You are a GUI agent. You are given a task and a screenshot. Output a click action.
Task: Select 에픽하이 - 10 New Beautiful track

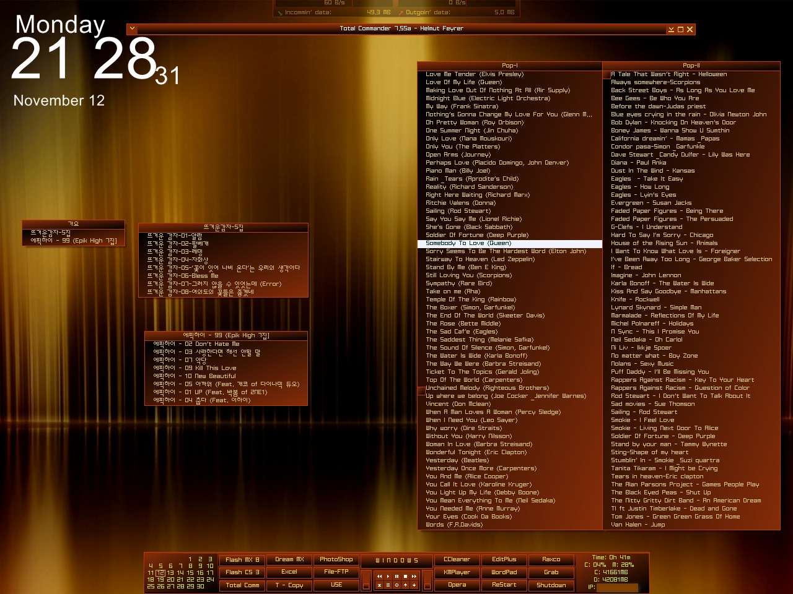click(226, 376)
